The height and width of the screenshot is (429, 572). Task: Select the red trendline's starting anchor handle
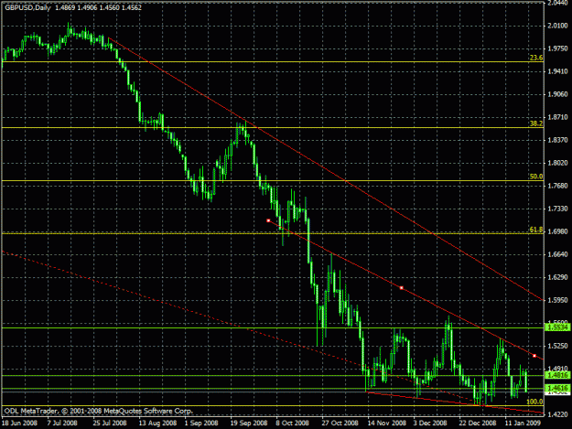tap(268, 220)
